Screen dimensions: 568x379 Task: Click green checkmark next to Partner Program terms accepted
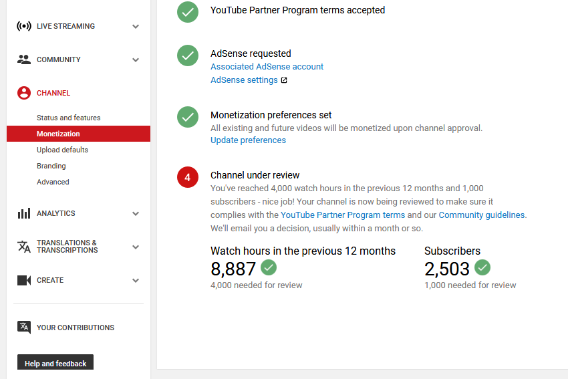(x=188, y=11)
